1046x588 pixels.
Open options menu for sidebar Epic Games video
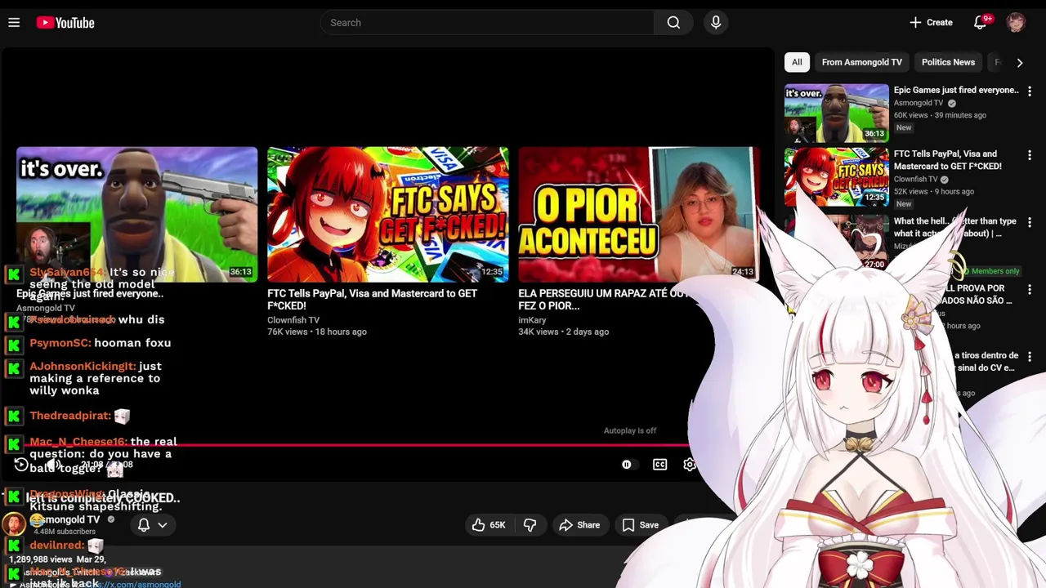(1030, 91)
